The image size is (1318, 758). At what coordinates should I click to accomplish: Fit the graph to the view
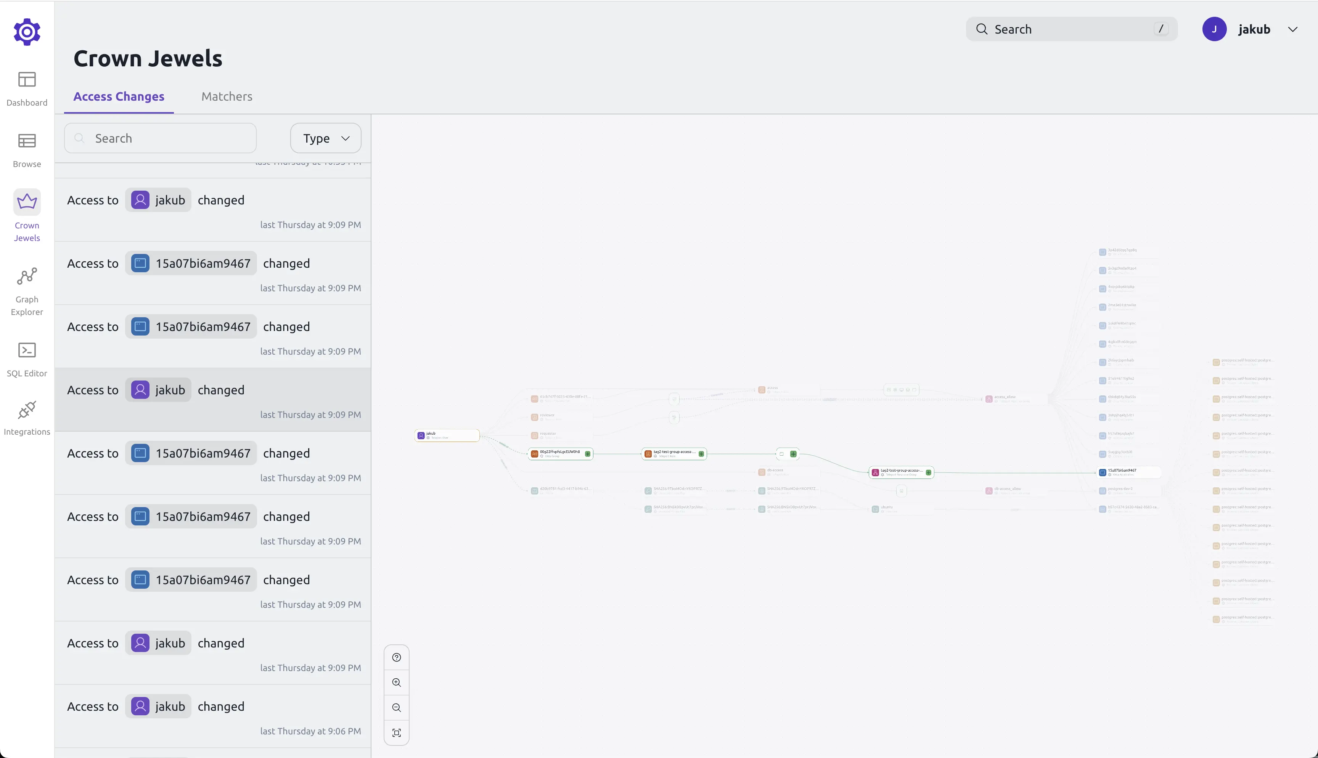point(396,732)
